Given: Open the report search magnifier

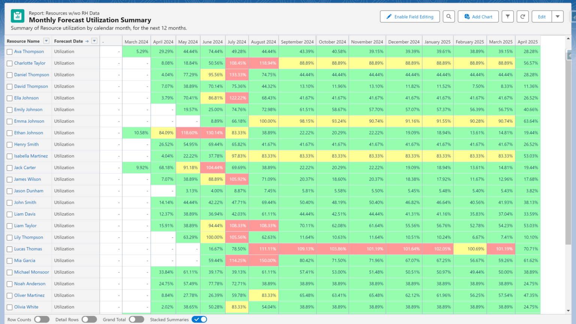Looking at the screenshot, I should tap(448, 16).
